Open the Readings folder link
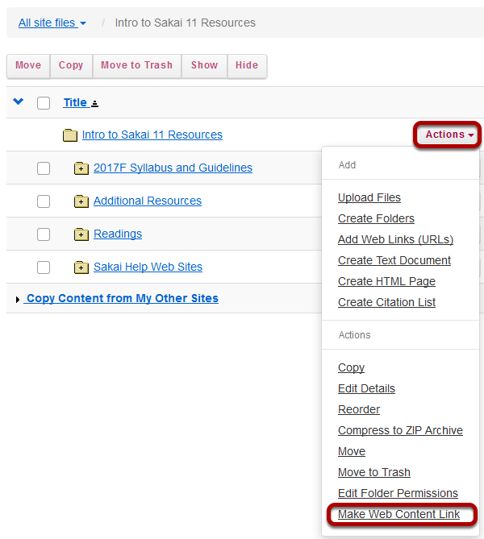The width and height of the screenshot is (484, 539). click(x=118, y=234)
